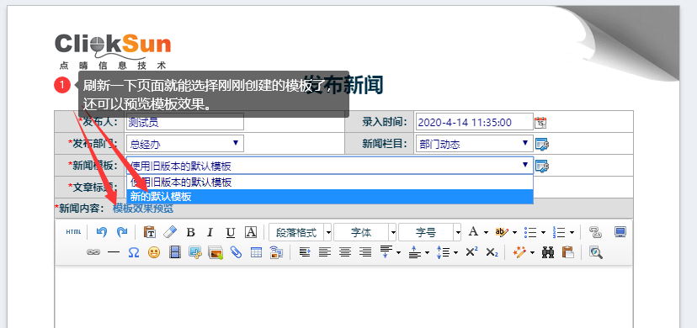Screen dimensions: 697x328
Task: Switch editor to HTML source mode
Action: [74, 232]
